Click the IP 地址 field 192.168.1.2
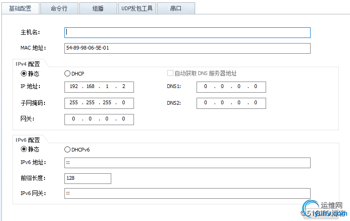This screenshot has height=221, width=350. [x=99, y=87]
